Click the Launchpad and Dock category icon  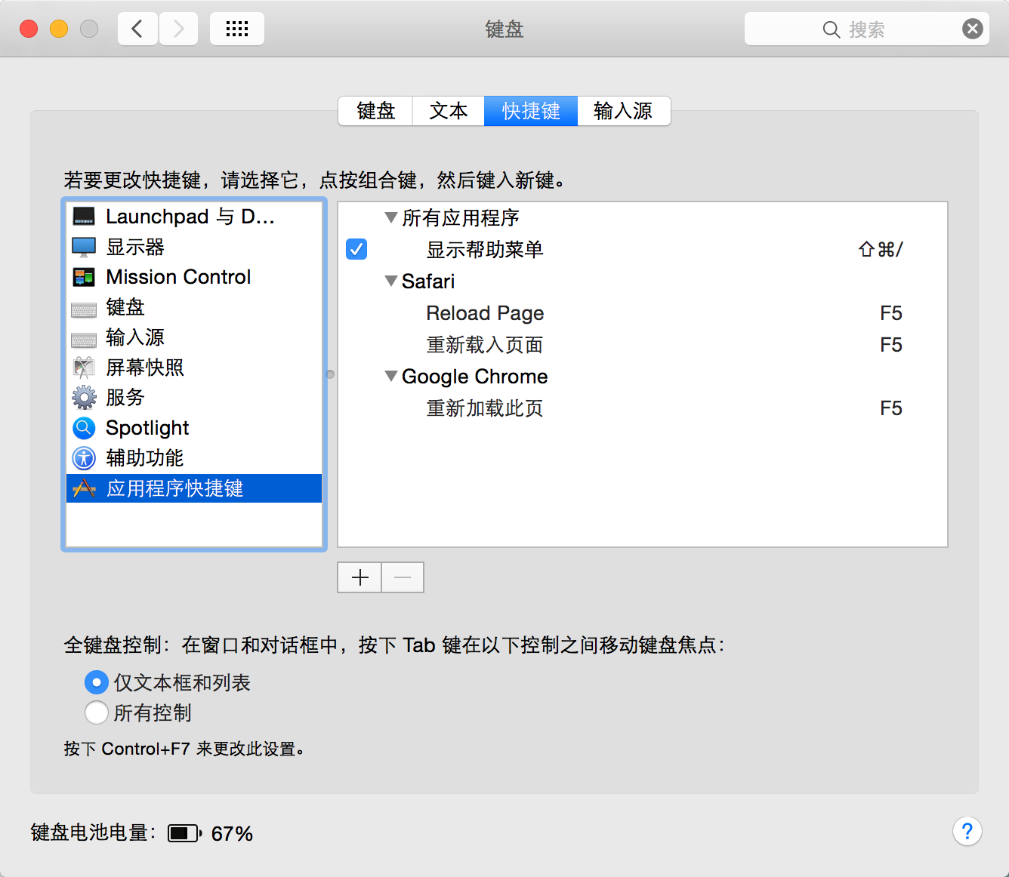(84, 217)
